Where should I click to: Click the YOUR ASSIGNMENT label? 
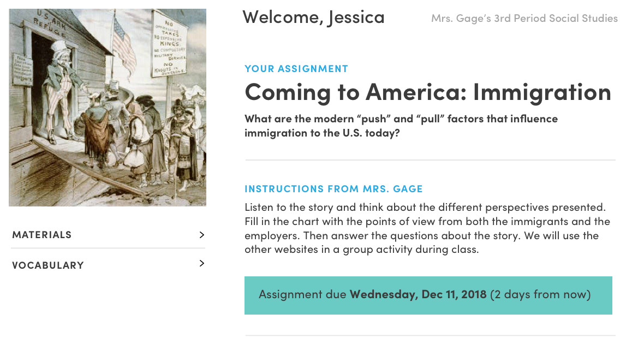click(296, 69)
